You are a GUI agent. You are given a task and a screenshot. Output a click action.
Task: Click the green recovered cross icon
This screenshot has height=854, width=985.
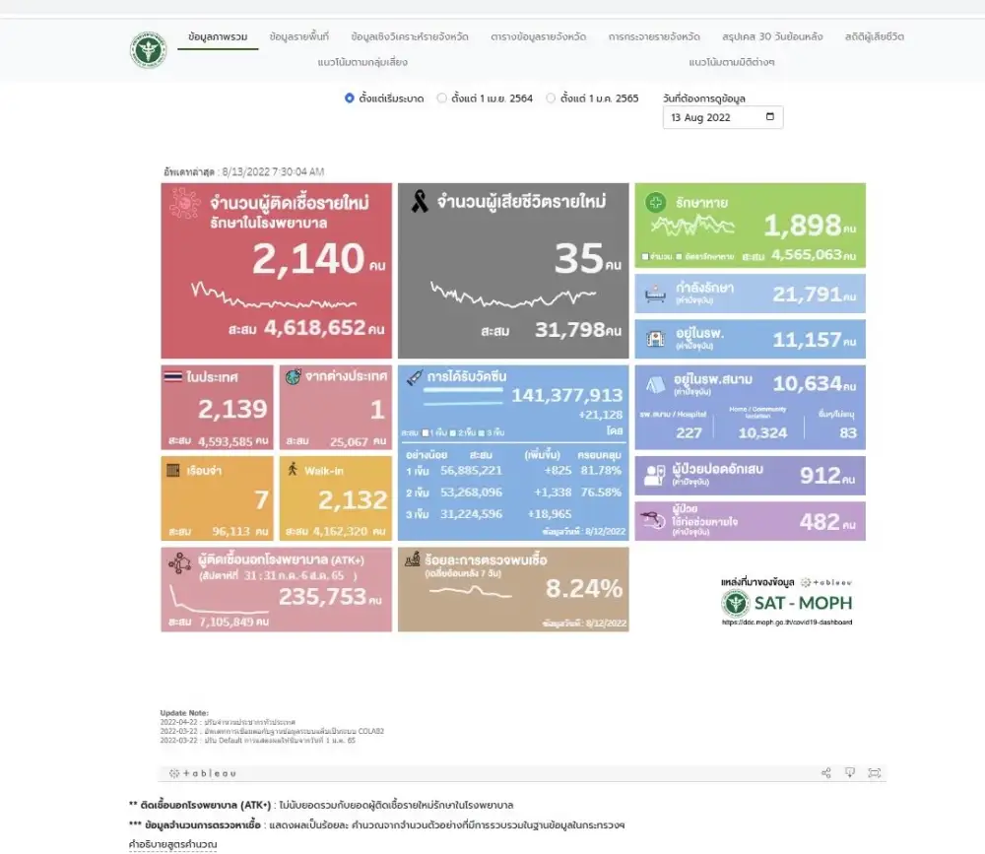[655, 203]
